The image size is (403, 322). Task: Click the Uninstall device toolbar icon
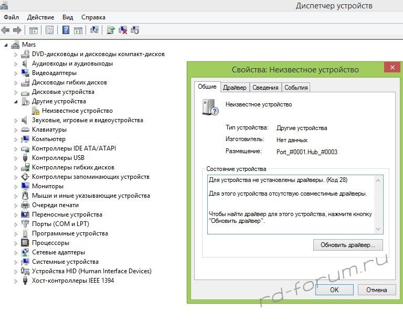(123, 30)
